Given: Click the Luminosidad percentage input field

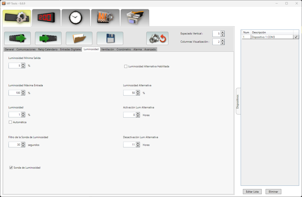Looking at the screenshot, I should pos(15,115).
